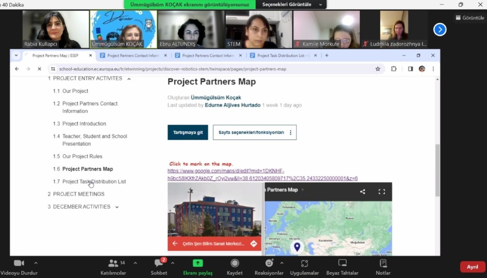
Task: Collapse the PROJECT ENTRY ACTIVITES section
Action: tap(129, 78)
